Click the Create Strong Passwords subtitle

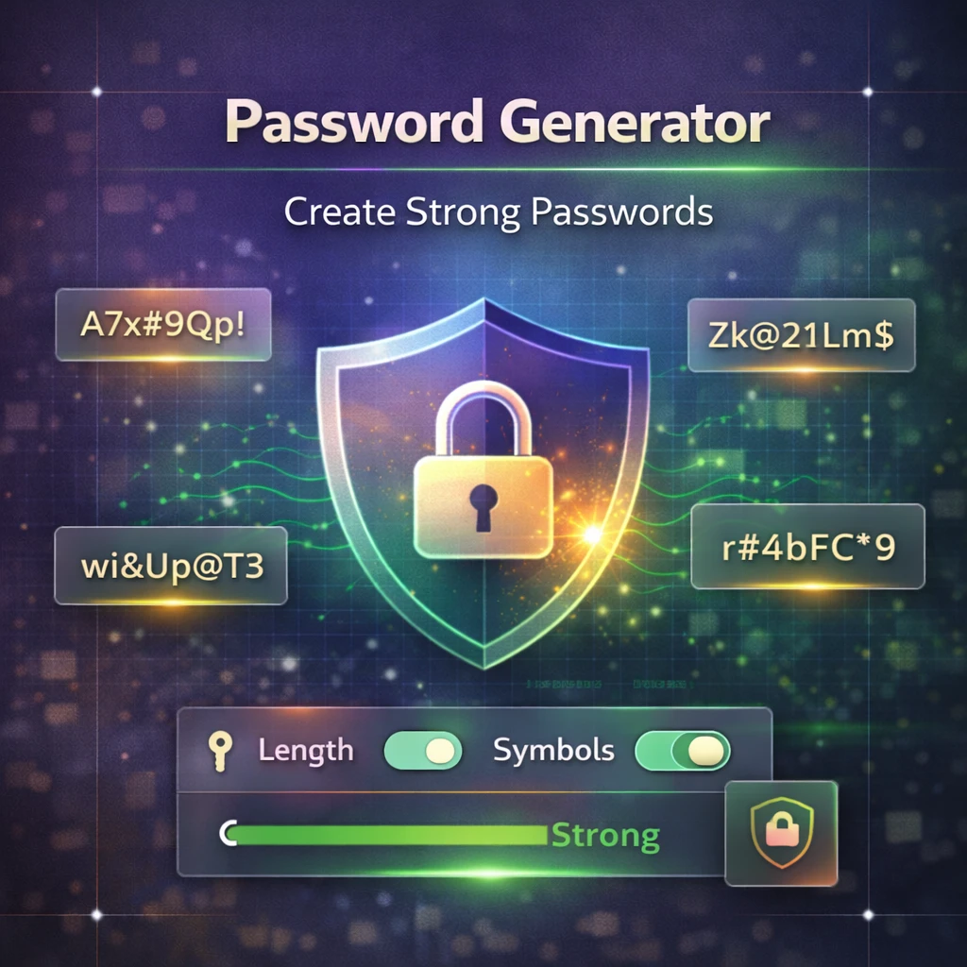coord(499,212)
